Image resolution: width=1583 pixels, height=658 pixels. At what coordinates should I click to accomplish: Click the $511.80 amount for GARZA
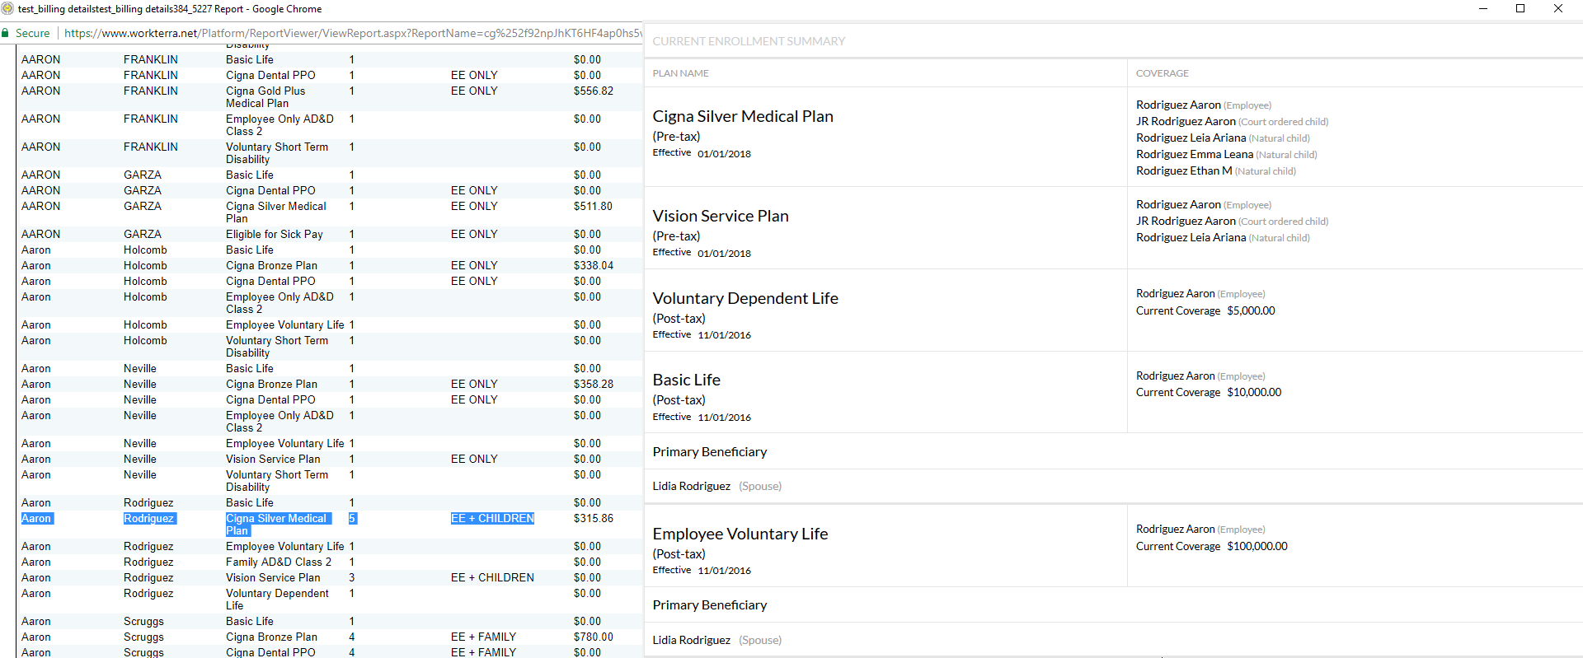(594, 206)
